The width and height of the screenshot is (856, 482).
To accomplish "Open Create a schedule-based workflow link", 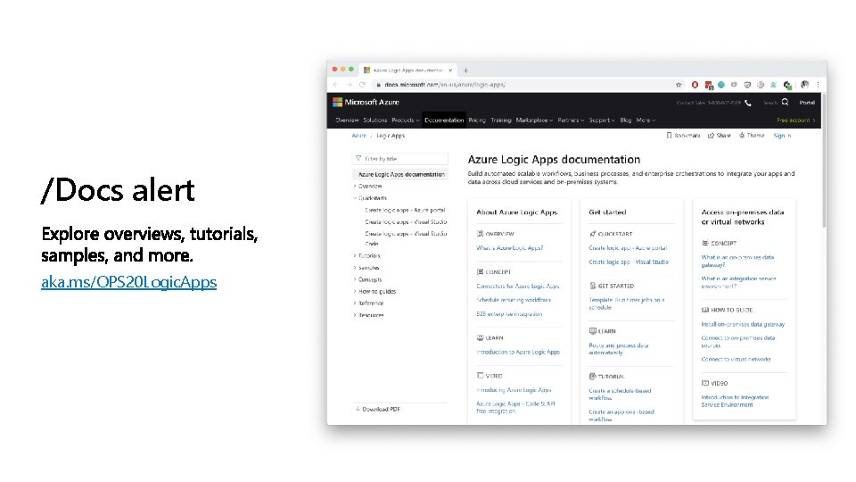I will (x=621, y=395).
